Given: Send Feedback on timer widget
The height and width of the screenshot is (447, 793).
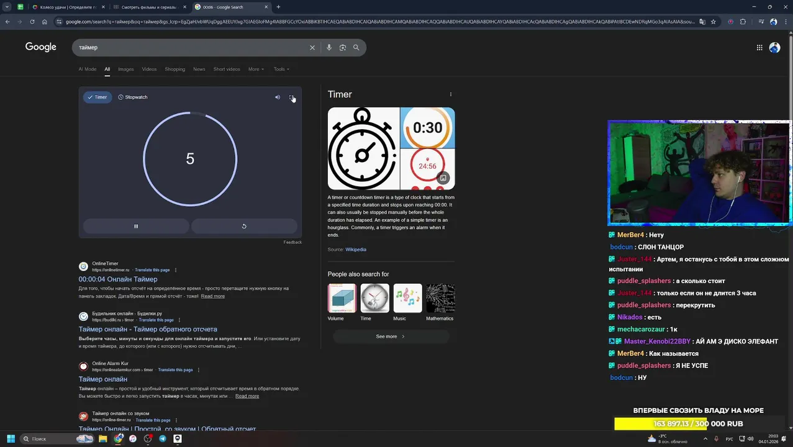Looking at the screenshot, I should (x=292, y=242).
